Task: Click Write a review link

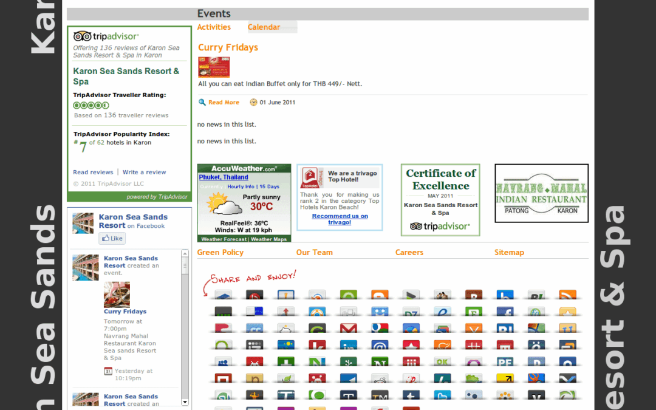Action: pyautogui.click(x=145, y=172)
